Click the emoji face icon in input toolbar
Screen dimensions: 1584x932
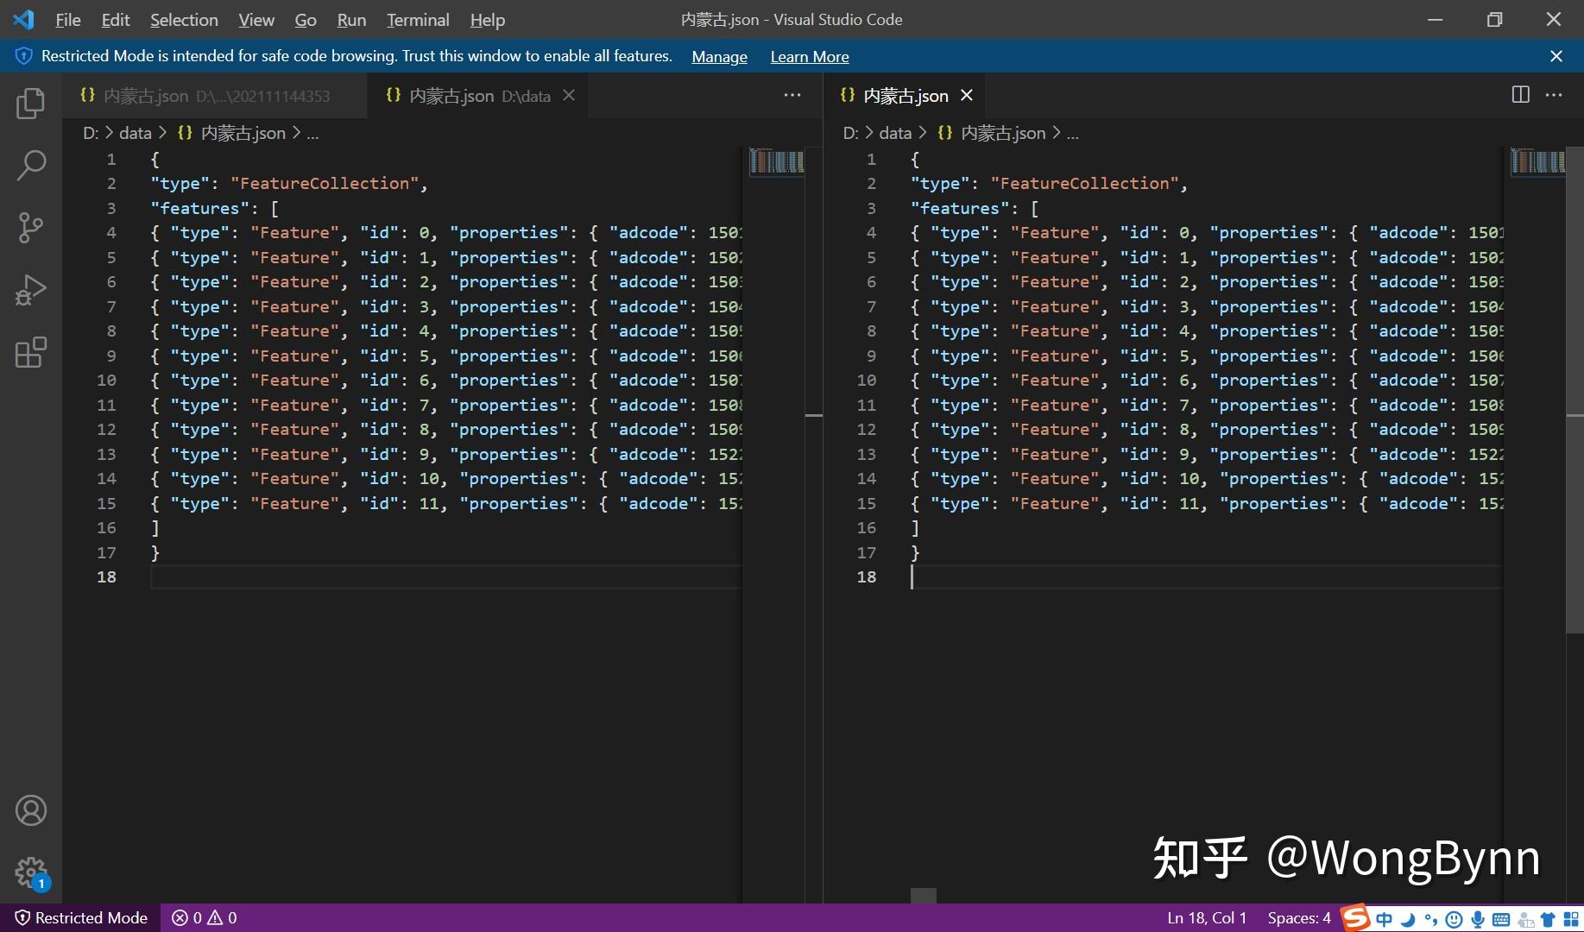click(x=1455, y=920)
